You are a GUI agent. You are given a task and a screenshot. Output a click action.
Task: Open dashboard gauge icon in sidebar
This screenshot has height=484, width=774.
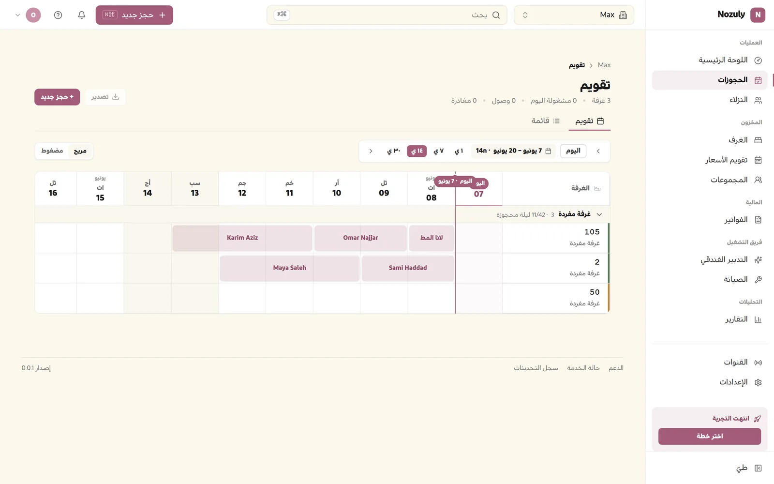[758, 60]
